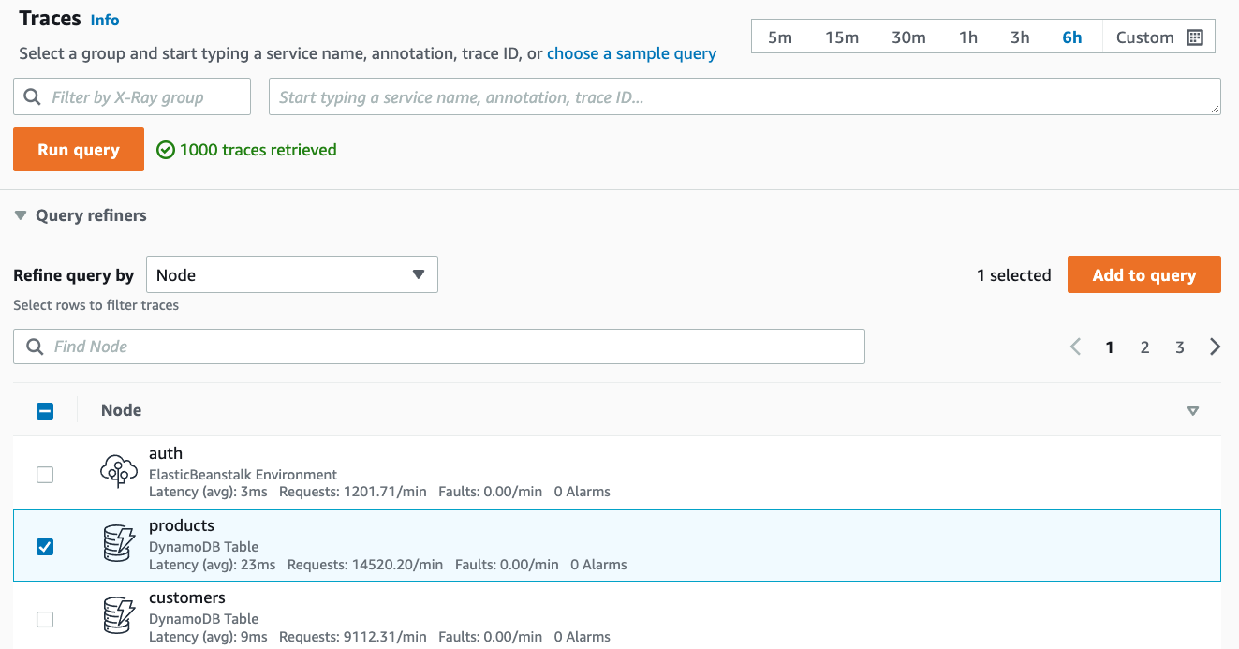Click the Add to query button

pos(1143,275)
